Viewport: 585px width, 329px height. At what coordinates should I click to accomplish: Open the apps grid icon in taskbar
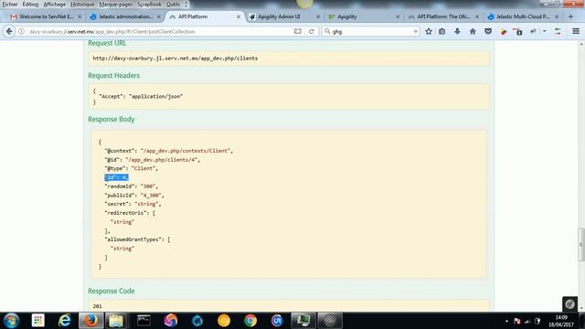tap(38, 321)
